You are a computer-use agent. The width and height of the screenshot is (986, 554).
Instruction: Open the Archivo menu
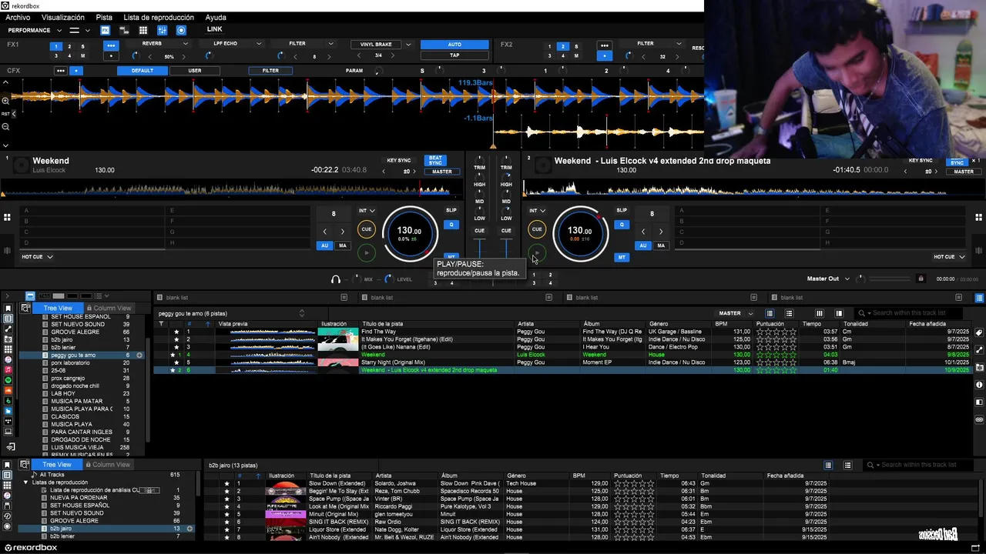[x=18, y=18]
